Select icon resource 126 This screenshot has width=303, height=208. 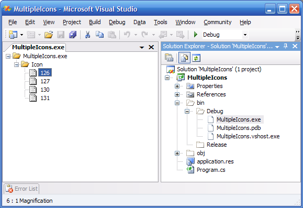click(45, 73)
